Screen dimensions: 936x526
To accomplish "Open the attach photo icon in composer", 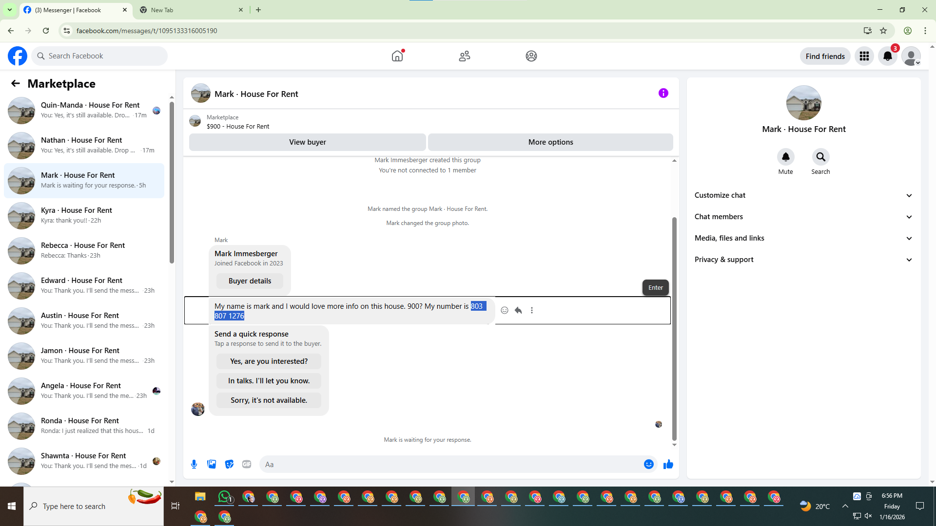I will [x=212, y=464].
